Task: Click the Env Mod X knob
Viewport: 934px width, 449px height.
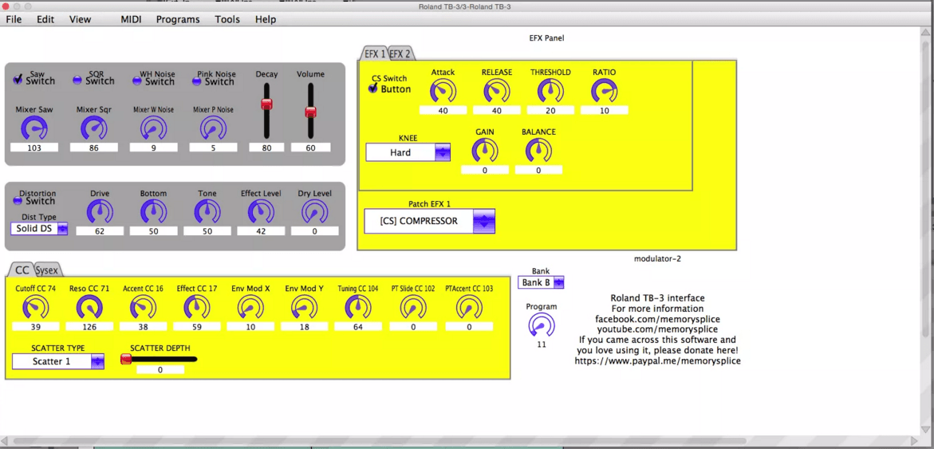Action: [x=250, y=308]
